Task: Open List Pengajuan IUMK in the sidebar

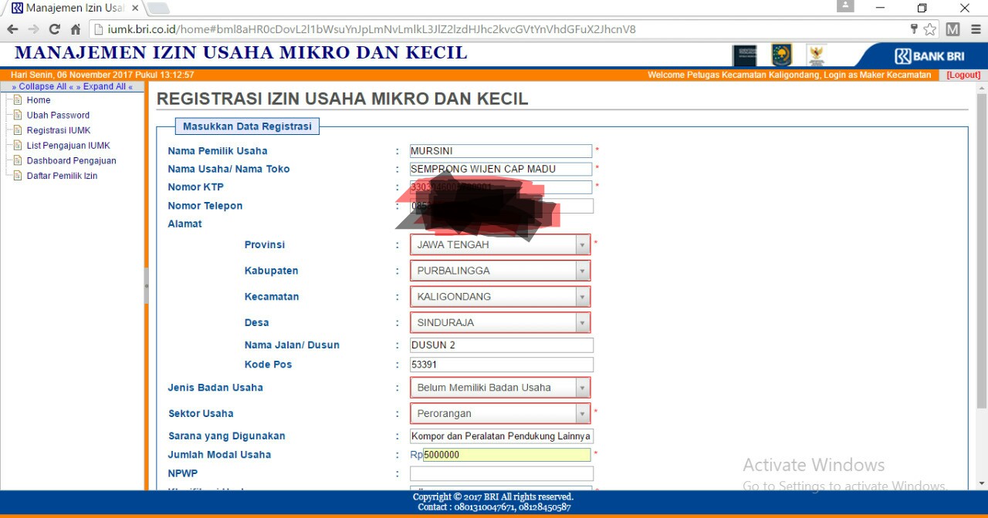Action: (69, 146)
